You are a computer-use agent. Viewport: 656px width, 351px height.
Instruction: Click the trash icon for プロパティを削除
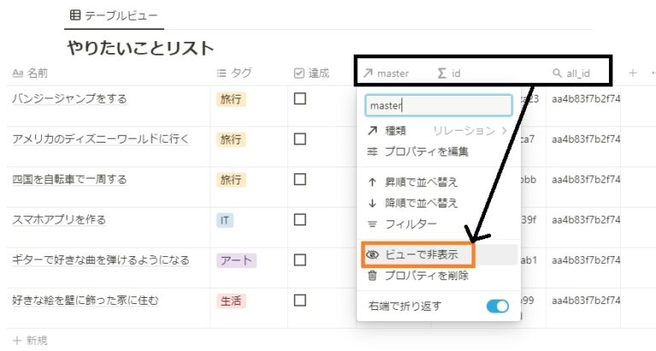372,276
